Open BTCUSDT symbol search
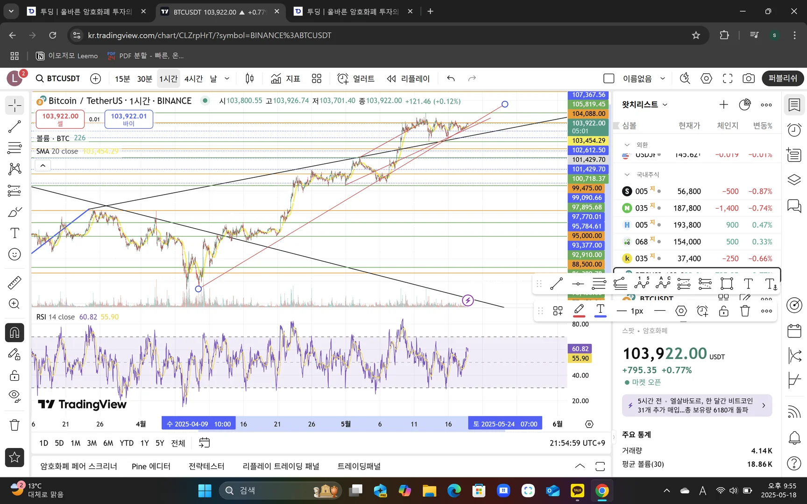This screenshot has height=504, width=807. 58,78
